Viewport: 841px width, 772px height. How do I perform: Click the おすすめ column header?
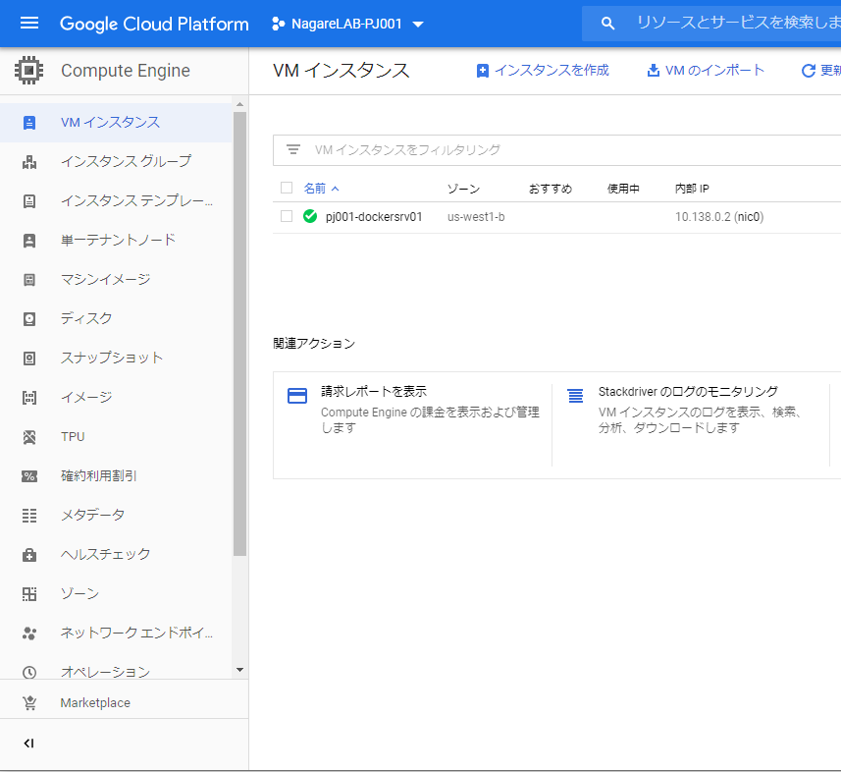551,189
